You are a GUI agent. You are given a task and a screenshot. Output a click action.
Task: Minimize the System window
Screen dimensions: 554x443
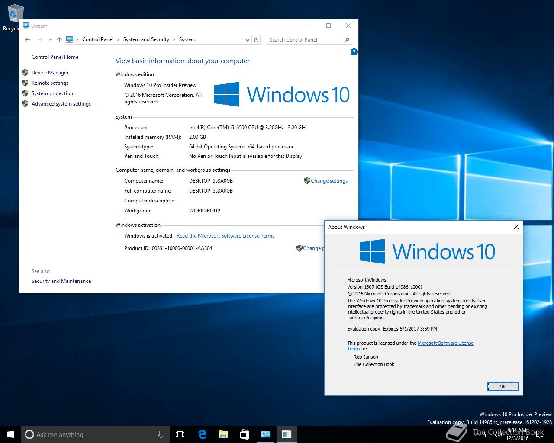(309, 26)
